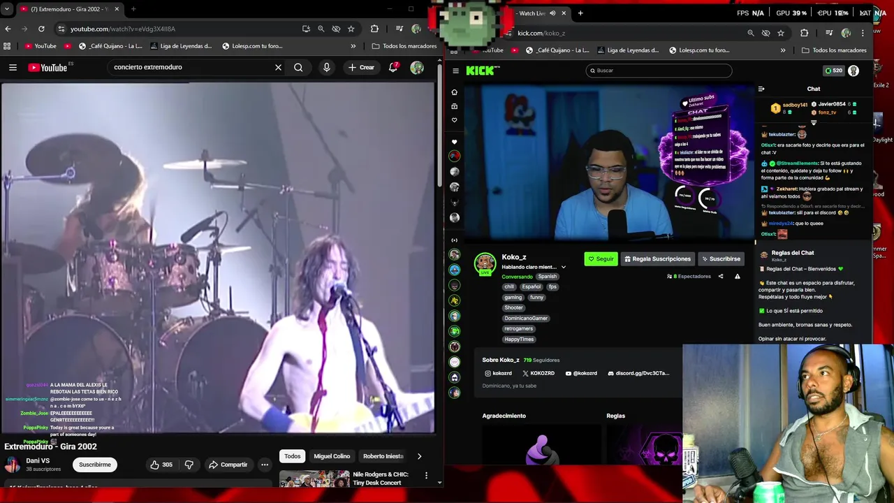Share the video with Compartir button
894x503 pixels.
click(228, 465)
